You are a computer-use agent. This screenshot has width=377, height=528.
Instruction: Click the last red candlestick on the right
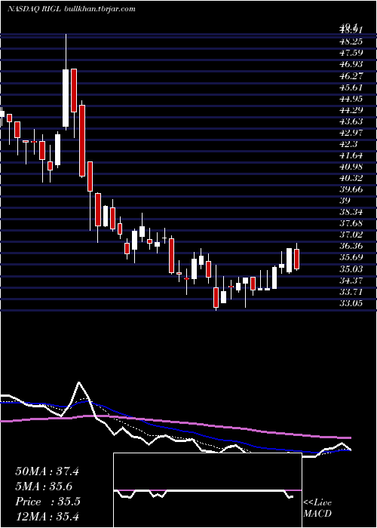(296, 259)
